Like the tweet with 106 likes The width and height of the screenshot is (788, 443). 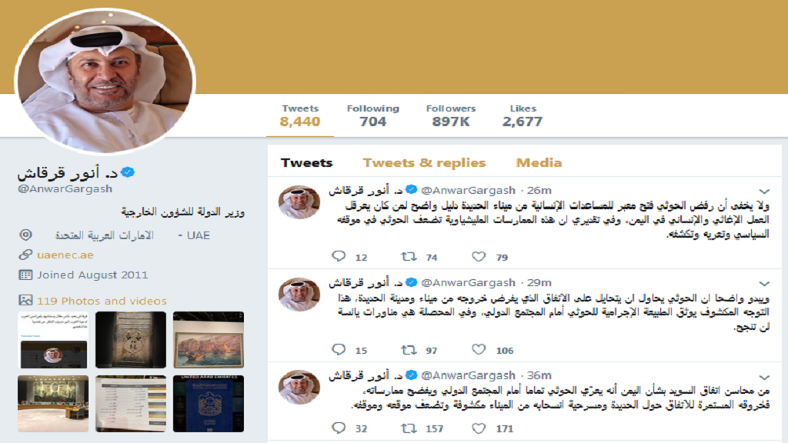tap(479, 350)
